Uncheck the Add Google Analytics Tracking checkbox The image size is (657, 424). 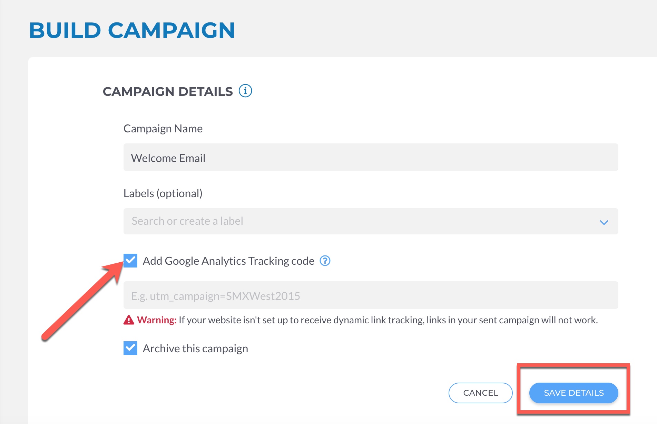pyautogui.click(x=130, y=261)
